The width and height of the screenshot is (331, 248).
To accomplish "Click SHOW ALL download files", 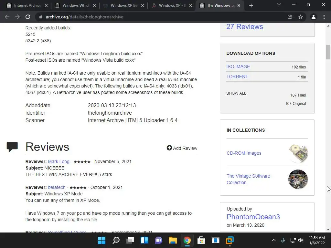I will [236, 93].
